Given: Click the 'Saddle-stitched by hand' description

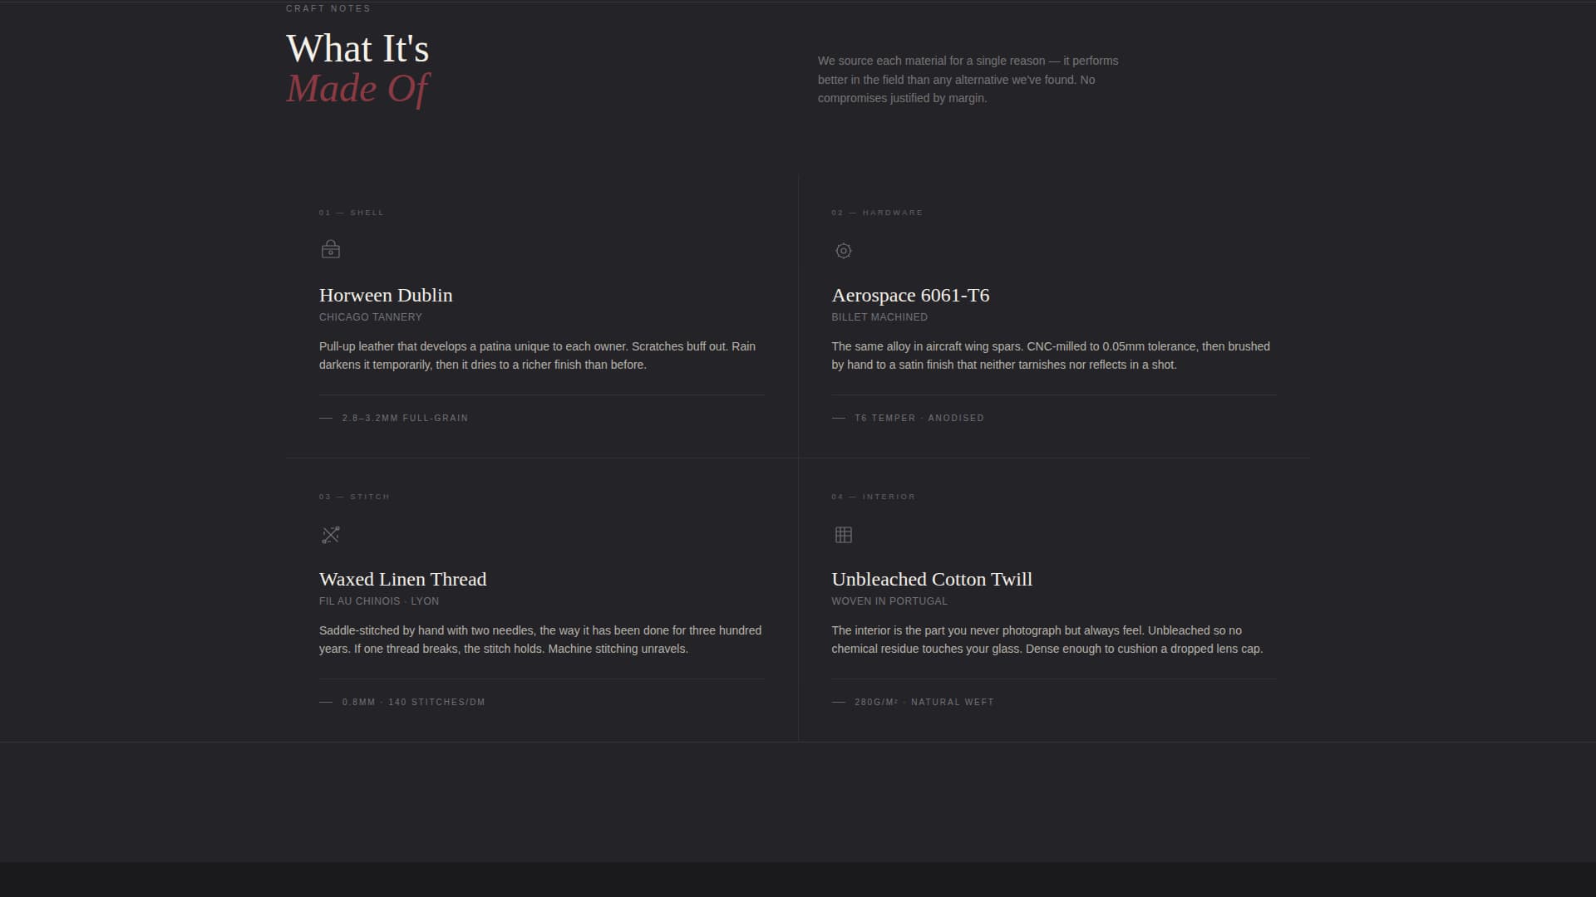Looking at the screenshot, I should coord(540,640).
